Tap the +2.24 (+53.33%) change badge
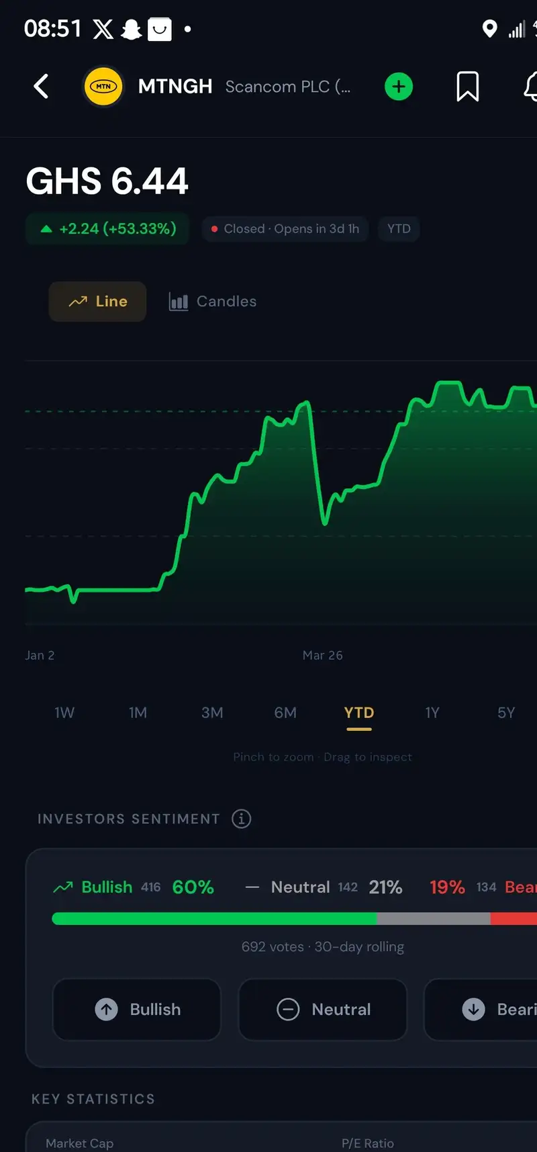The image size is (537, 1152). (107, 229)
